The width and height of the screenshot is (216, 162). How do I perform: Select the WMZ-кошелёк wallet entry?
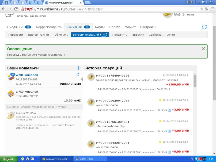point(44,96)
